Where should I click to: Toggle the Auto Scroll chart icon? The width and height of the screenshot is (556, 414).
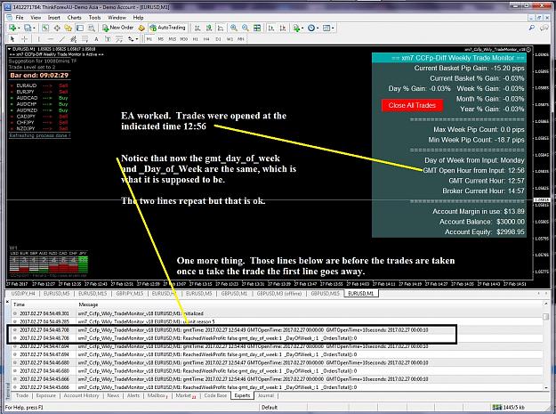point(271,28)
